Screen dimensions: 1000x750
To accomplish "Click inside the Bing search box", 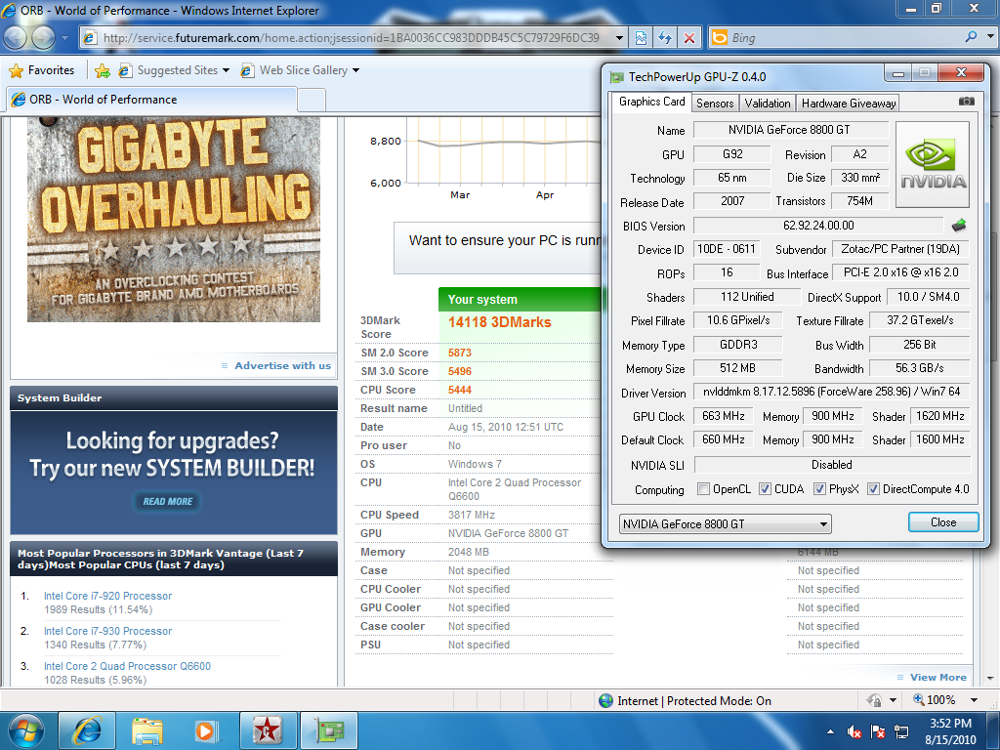I will 845,38.
